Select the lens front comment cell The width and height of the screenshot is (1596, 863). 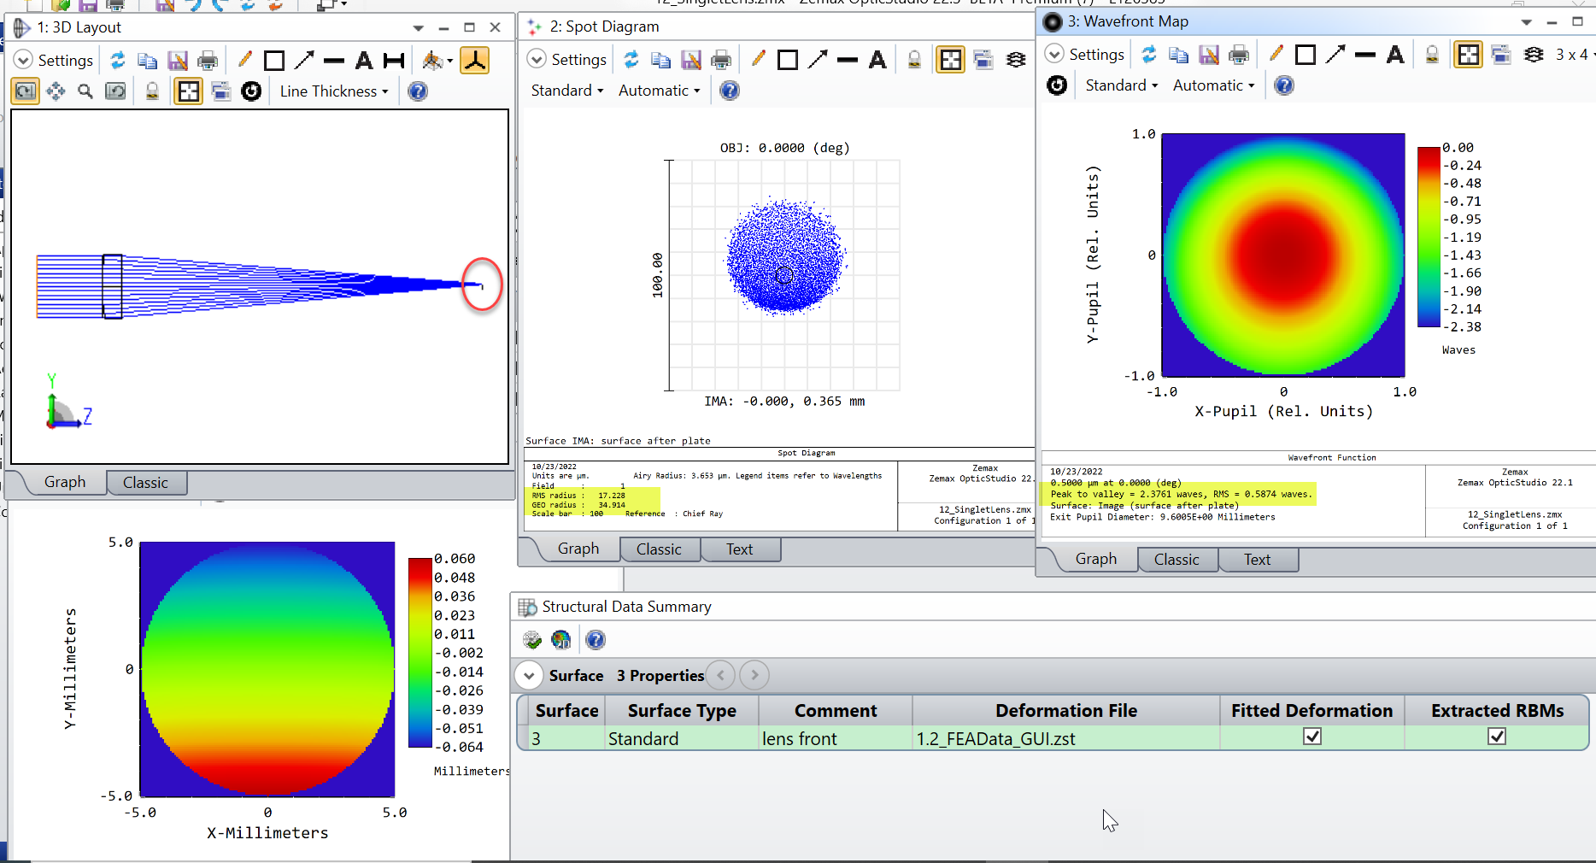coord(836,738)
